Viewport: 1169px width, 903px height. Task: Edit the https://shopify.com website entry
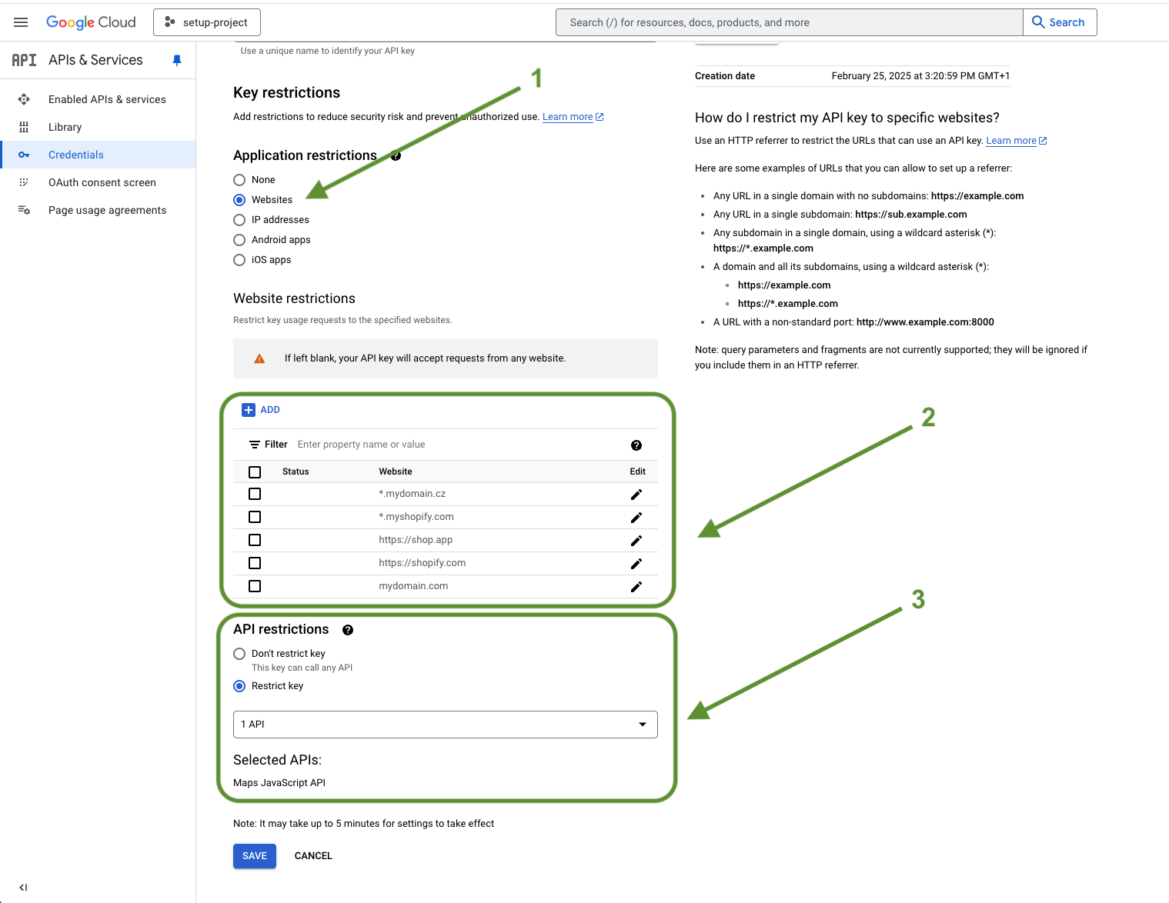pos(636,564)
